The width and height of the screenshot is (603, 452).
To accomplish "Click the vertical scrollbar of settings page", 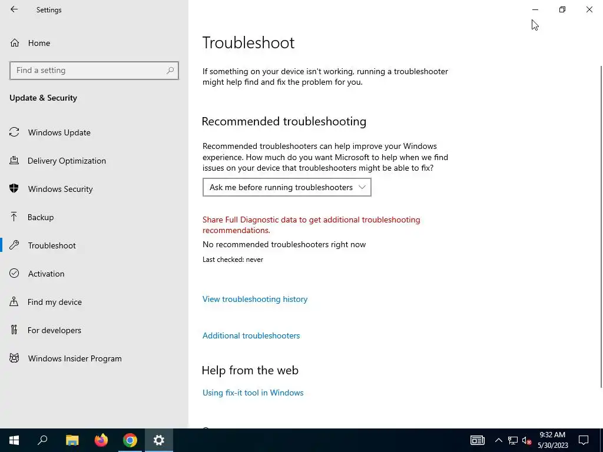I will (601, 227).
